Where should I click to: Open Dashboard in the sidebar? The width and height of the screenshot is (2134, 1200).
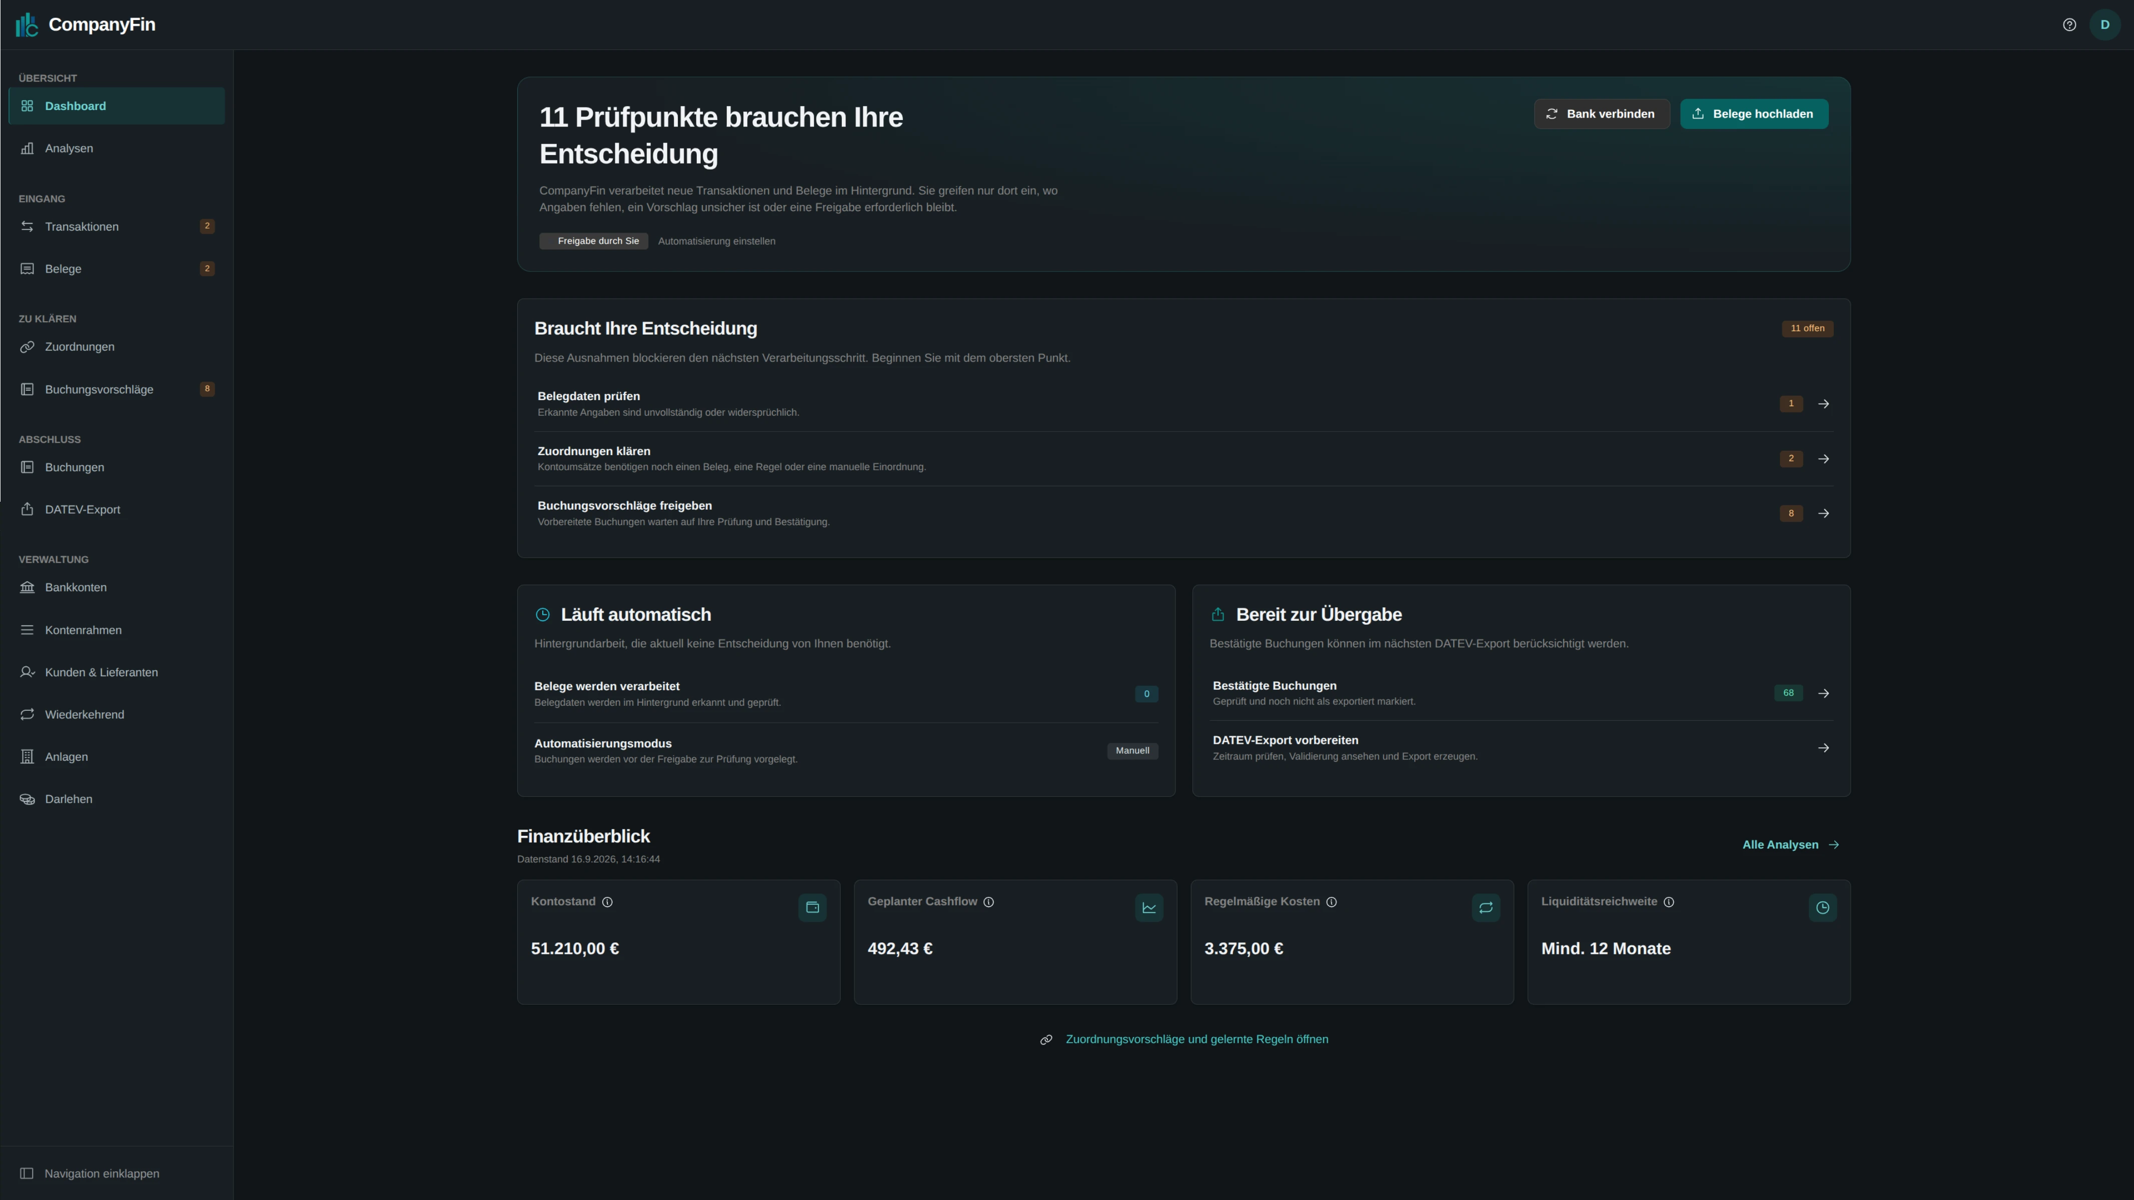pos(117,106)
